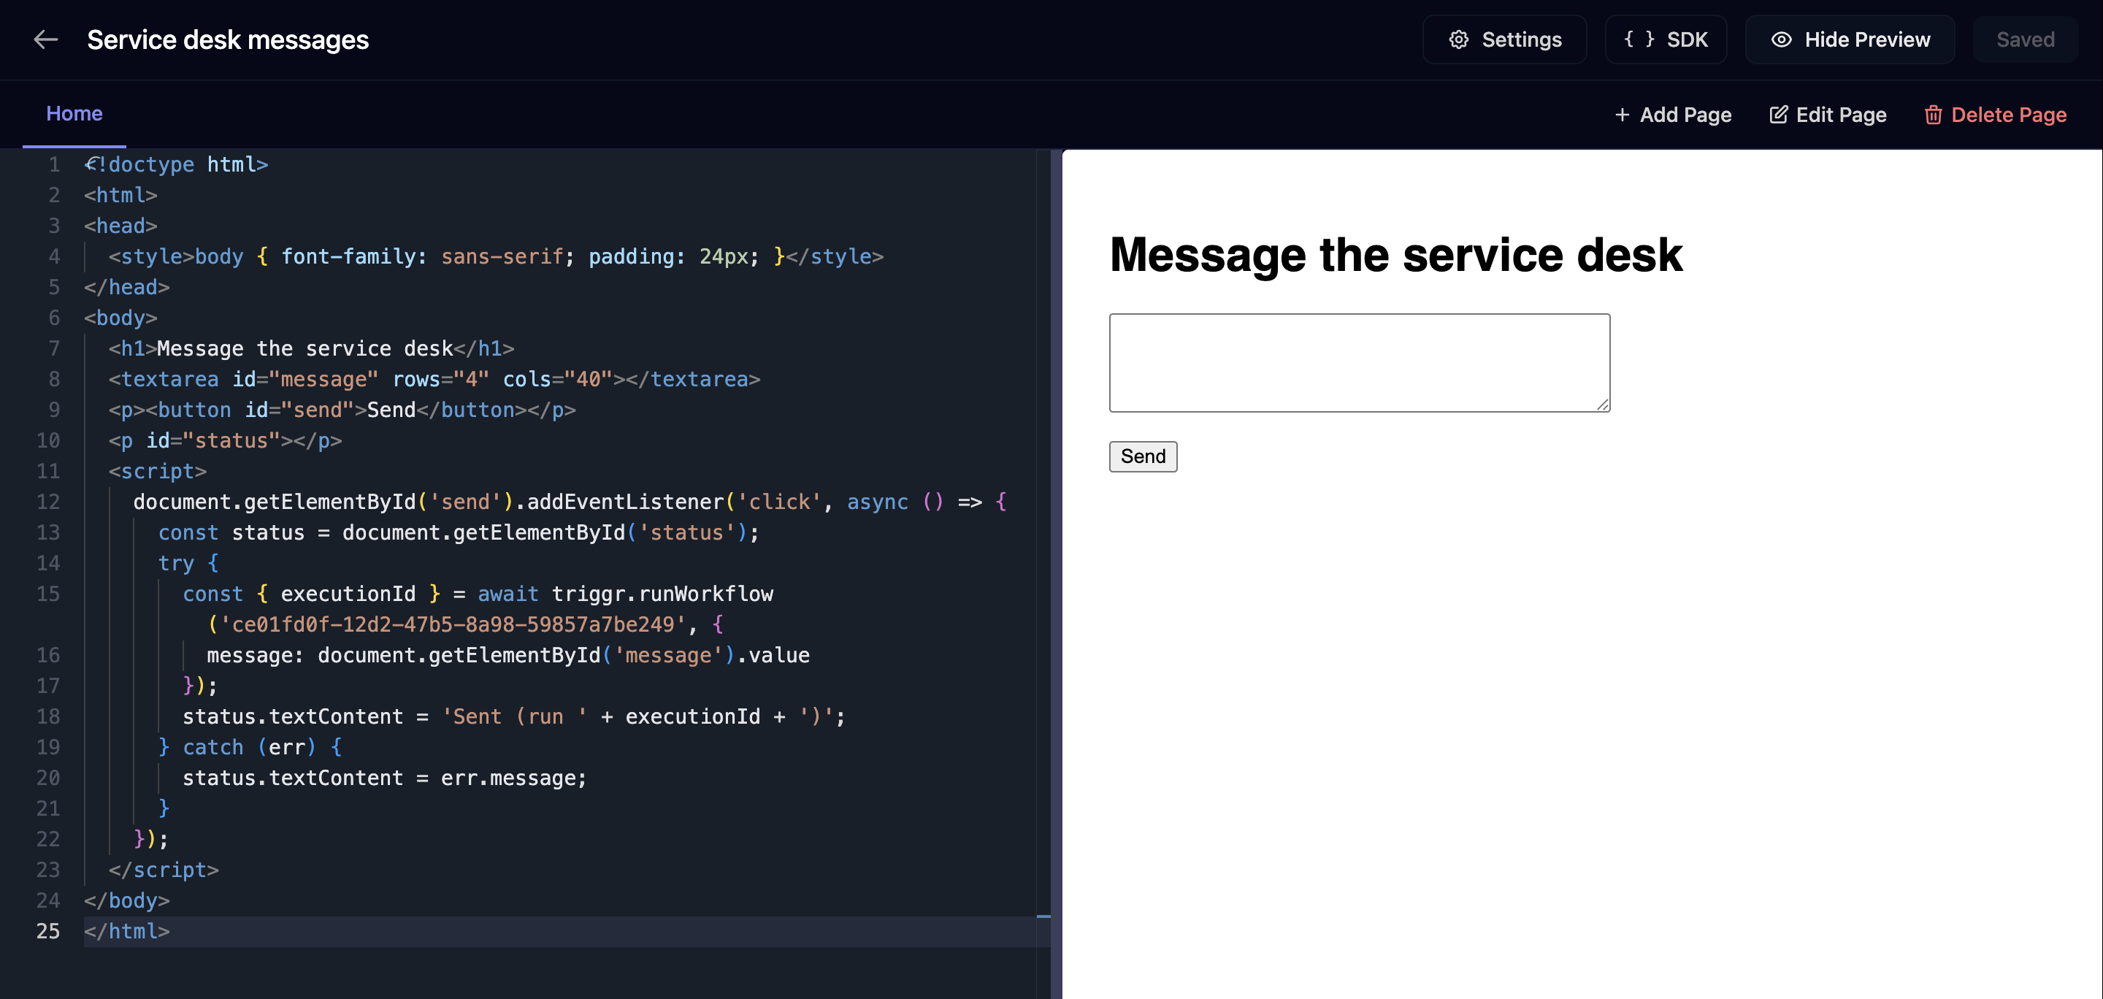Click the Edit Page pencil icon
Image resolution: width=2103 pixels, height=999 pixels.
[1828, 114]
